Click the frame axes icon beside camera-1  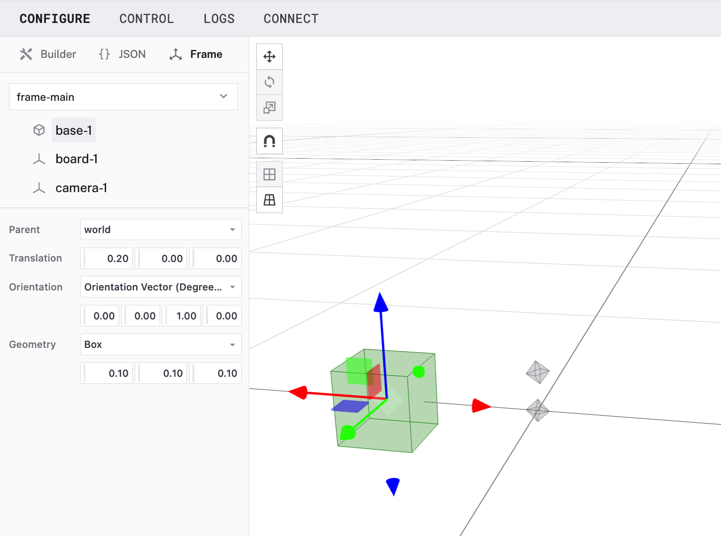pos(39,188)
